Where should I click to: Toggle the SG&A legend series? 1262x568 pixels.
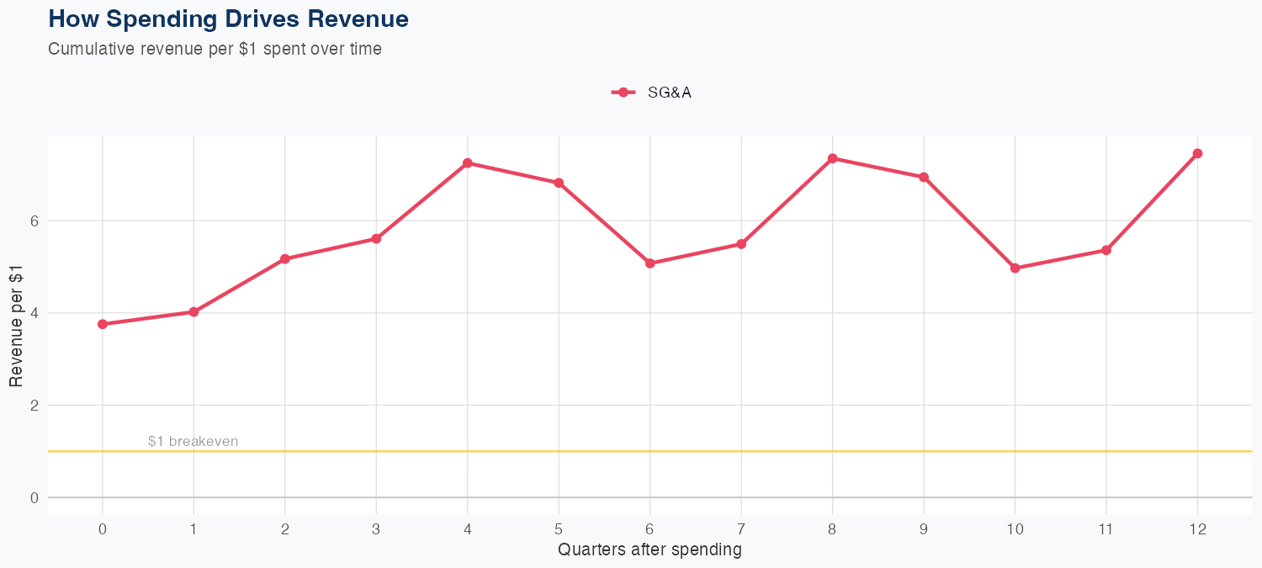pos(669,93)
